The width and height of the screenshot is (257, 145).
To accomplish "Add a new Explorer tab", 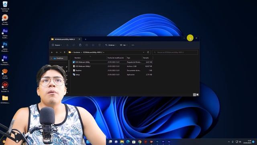I will pos(86,39).
